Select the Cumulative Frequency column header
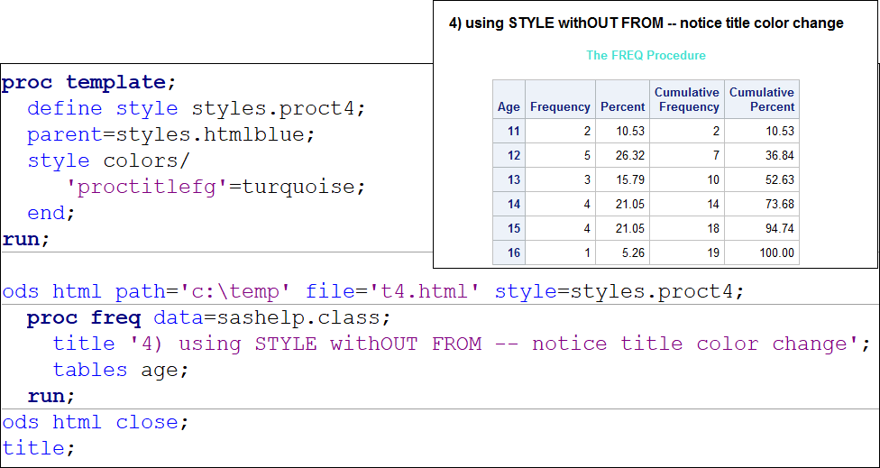The height and width of the screenshot is (468, 880). tap(686, 99)
